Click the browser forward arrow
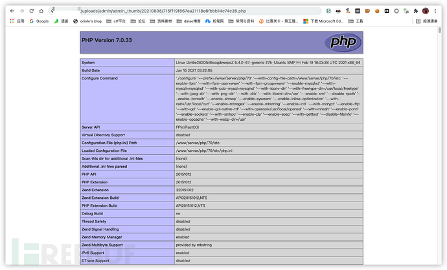447x270 pixels. (22, 11)
